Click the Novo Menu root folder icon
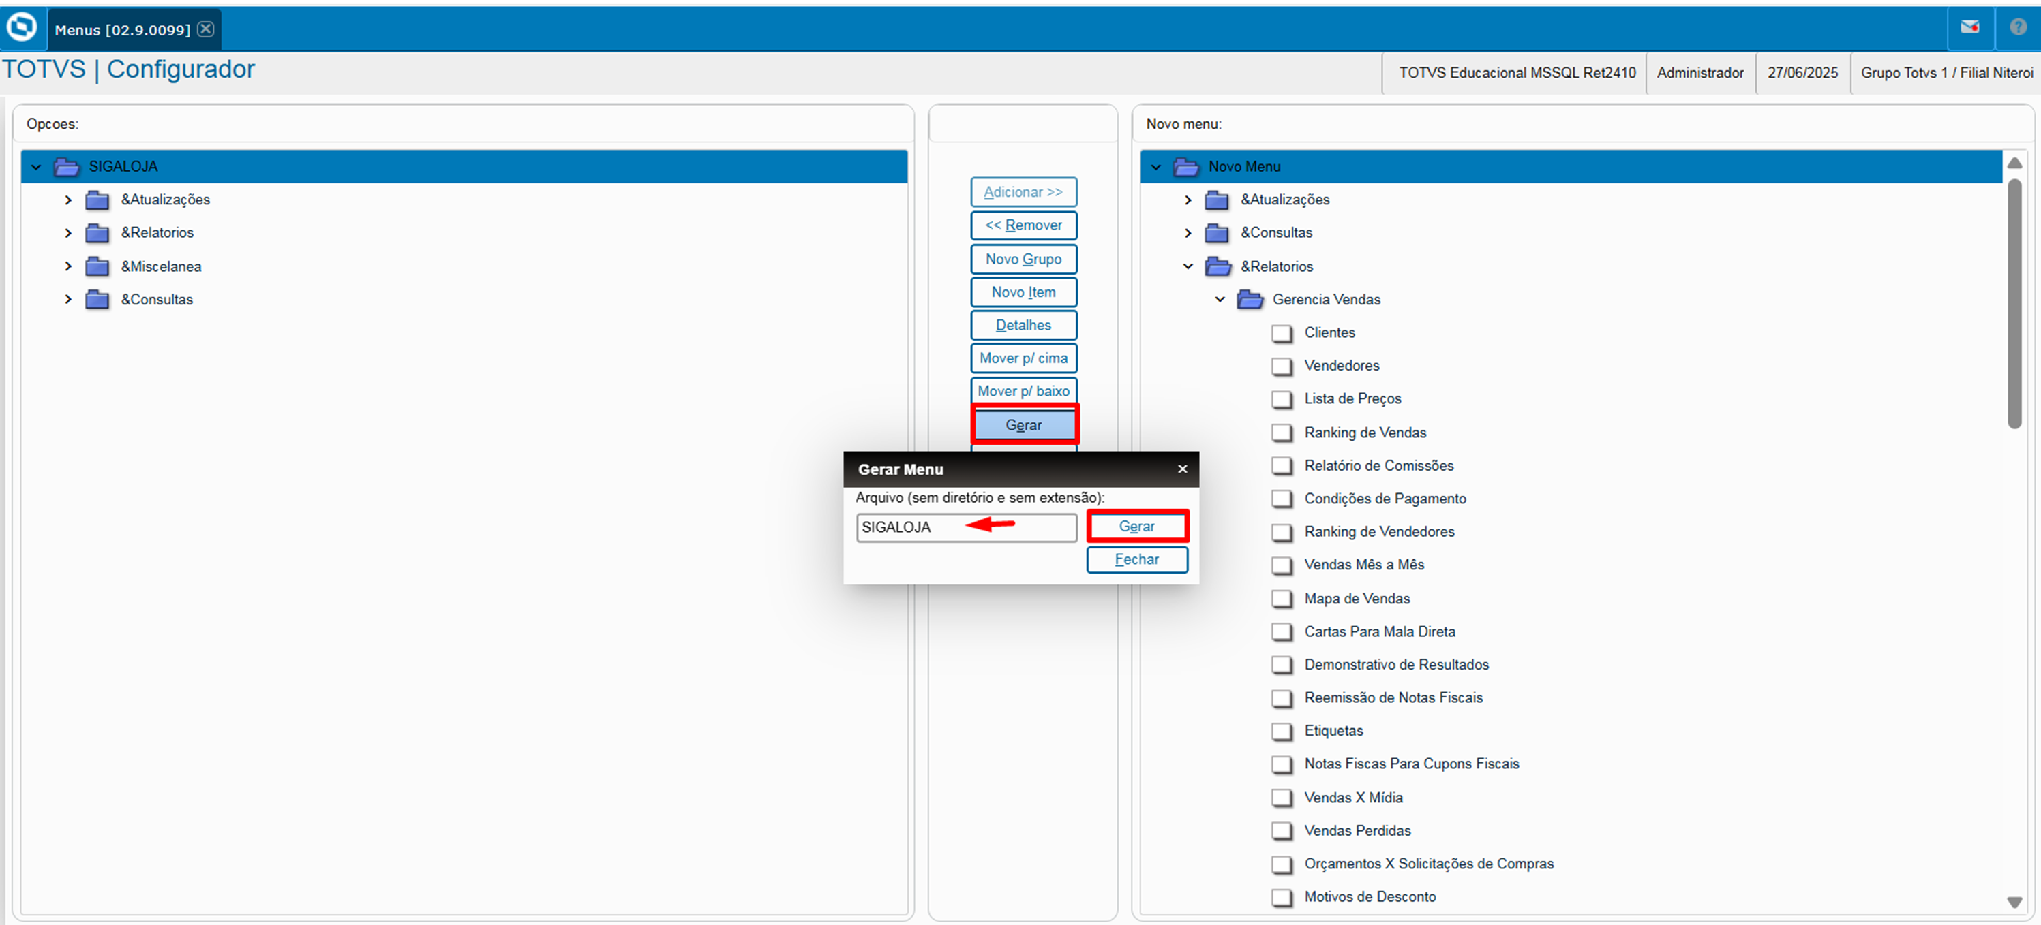This screenshot has height=925, width=2041. coord(1186,167)
